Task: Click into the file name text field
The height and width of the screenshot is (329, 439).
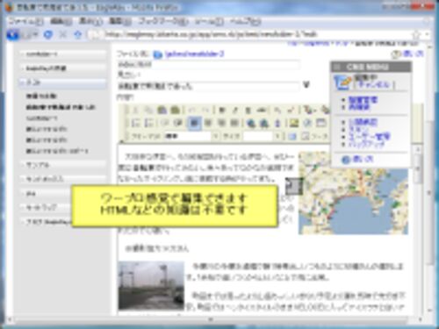Action: pyautogui.click(x=208, y=64)
